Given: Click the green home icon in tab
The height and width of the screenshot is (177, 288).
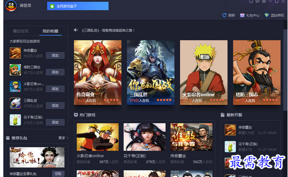Looking at the screenshot, I should click(x=52, y=6).
